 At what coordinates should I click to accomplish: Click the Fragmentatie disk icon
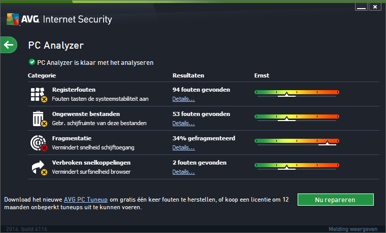pyautogui.click(x=38, y=143)
